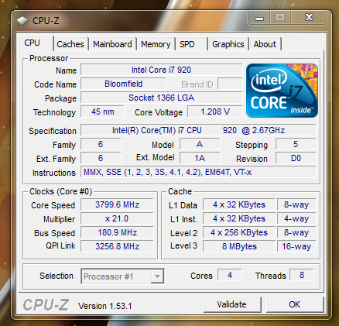Switch to the Memory tab
Screen dimensions: 339x326
156,44
